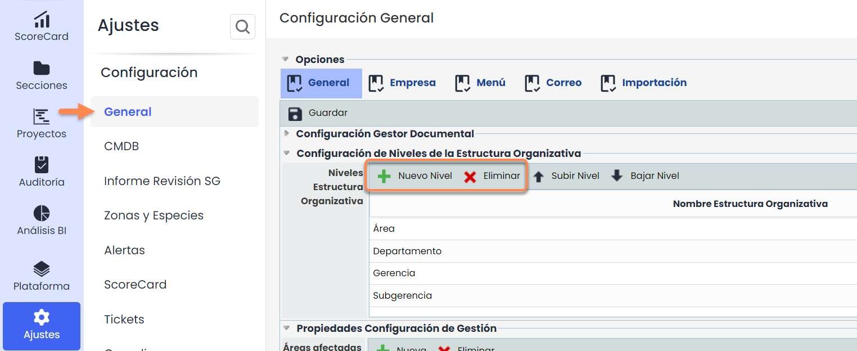
Task: Open the ScoreCard module icon
Action: click(42, 20)
